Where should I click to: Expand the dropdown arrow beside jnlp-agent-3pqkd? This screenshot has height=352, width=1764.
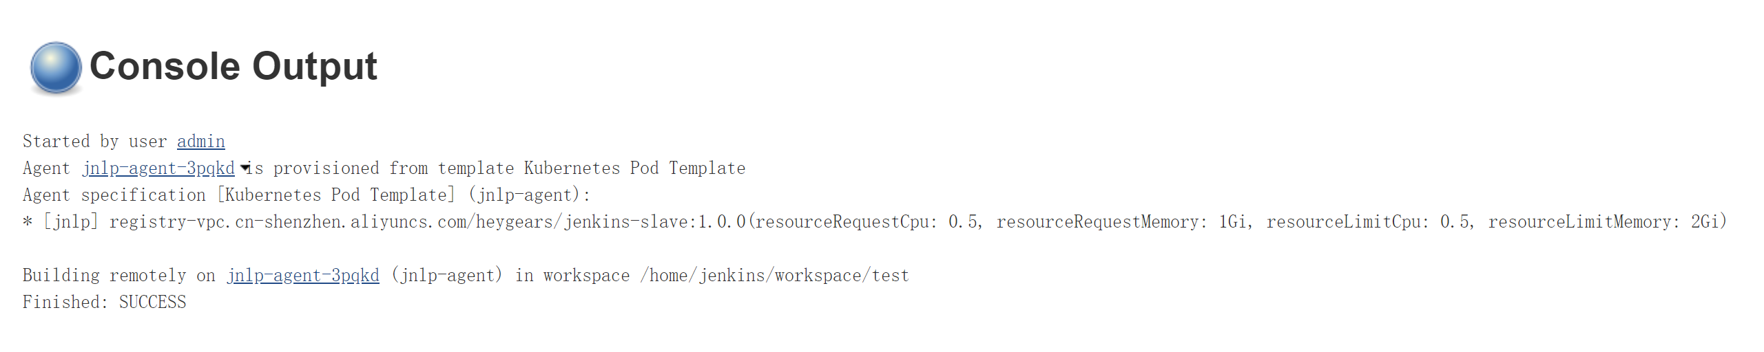click(245, 168)
